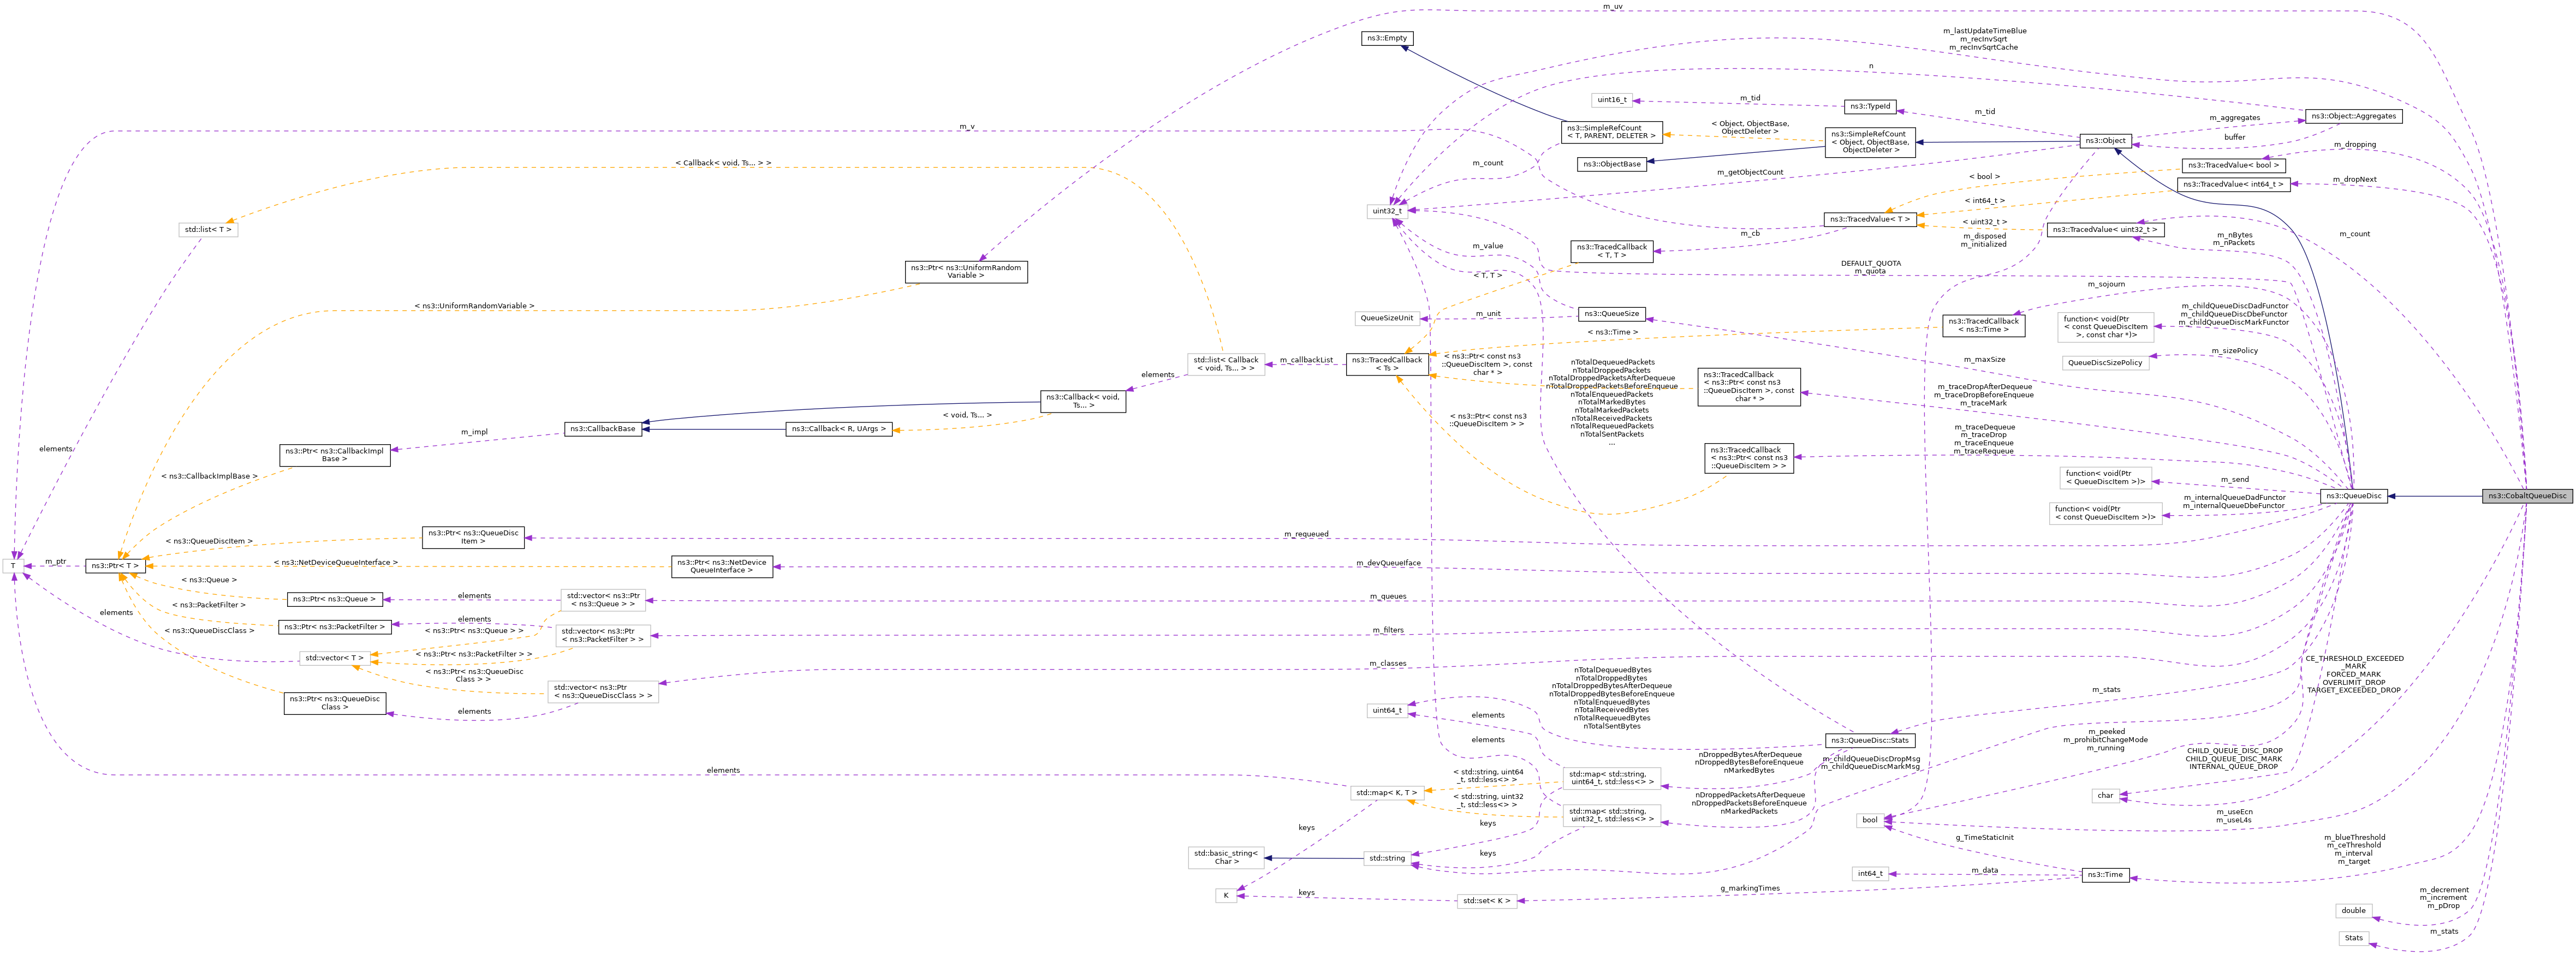This screenshot has height=955, width=2576.
Task: Click std::map< std::string, uint64_t > node
Action: coord(1611,778)
